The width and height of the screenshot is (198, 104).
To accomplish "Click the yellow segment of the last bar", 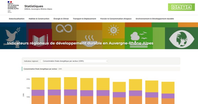I will point(168,88).
